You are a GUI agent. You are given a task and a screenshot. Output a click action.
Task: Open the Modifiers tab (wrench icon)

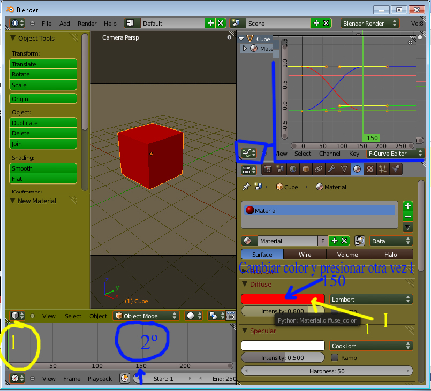(331, 169)
